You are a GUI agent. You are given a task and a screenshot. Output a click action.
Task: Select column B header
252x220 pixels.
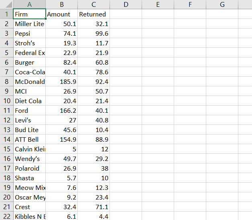[62, 4]
